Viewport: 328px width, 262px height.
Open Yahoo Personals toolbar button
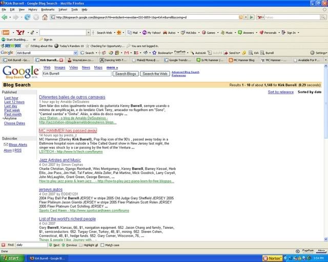tap(268, 33)
